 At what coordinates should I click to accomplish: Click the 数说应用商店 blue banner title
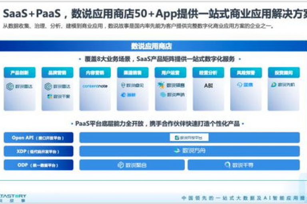click(152, 46)
